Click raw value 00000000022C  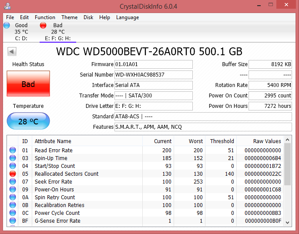263,174
